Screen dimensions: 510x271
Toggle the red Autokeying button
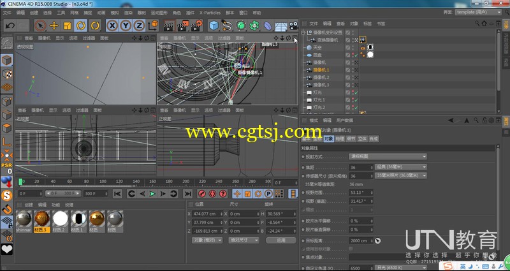[212, 194]
